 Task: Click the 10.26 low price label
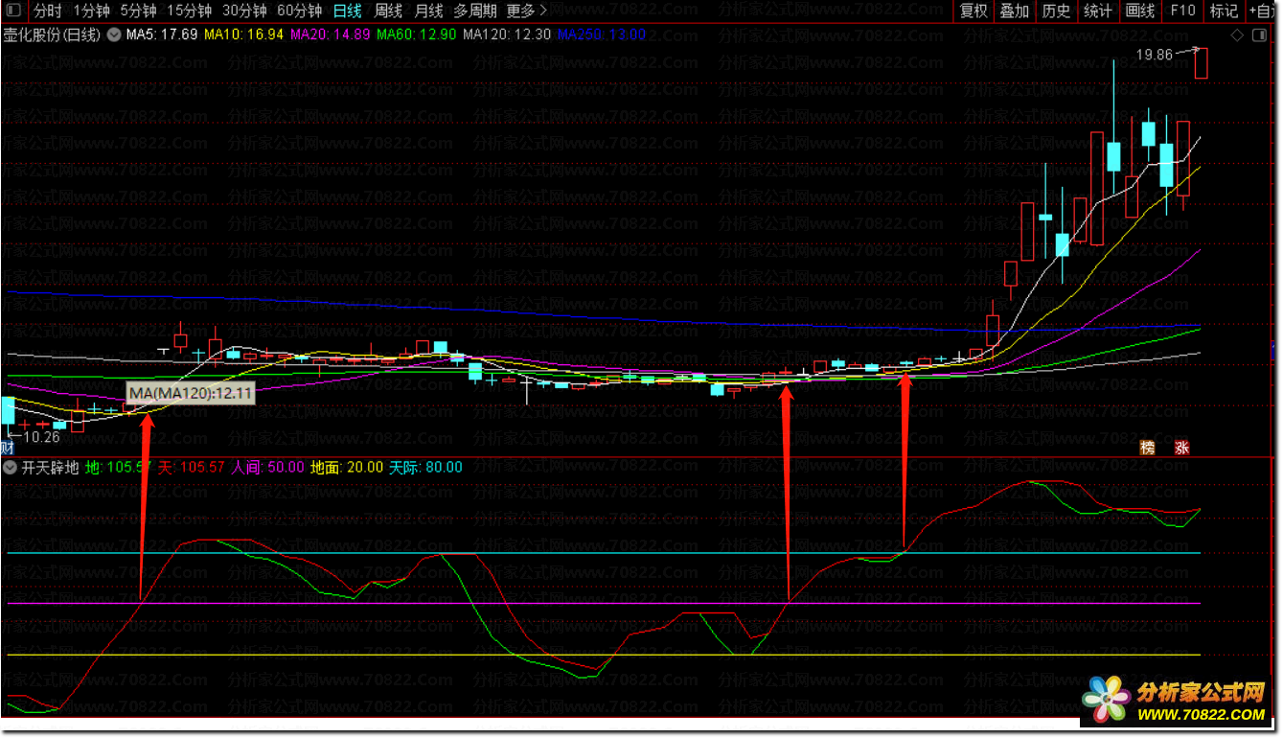coord(41,436)
